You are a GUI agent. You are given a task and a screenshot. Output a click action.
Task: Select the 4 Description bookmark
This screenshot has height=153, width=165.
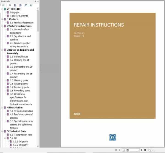coord(15,108)
